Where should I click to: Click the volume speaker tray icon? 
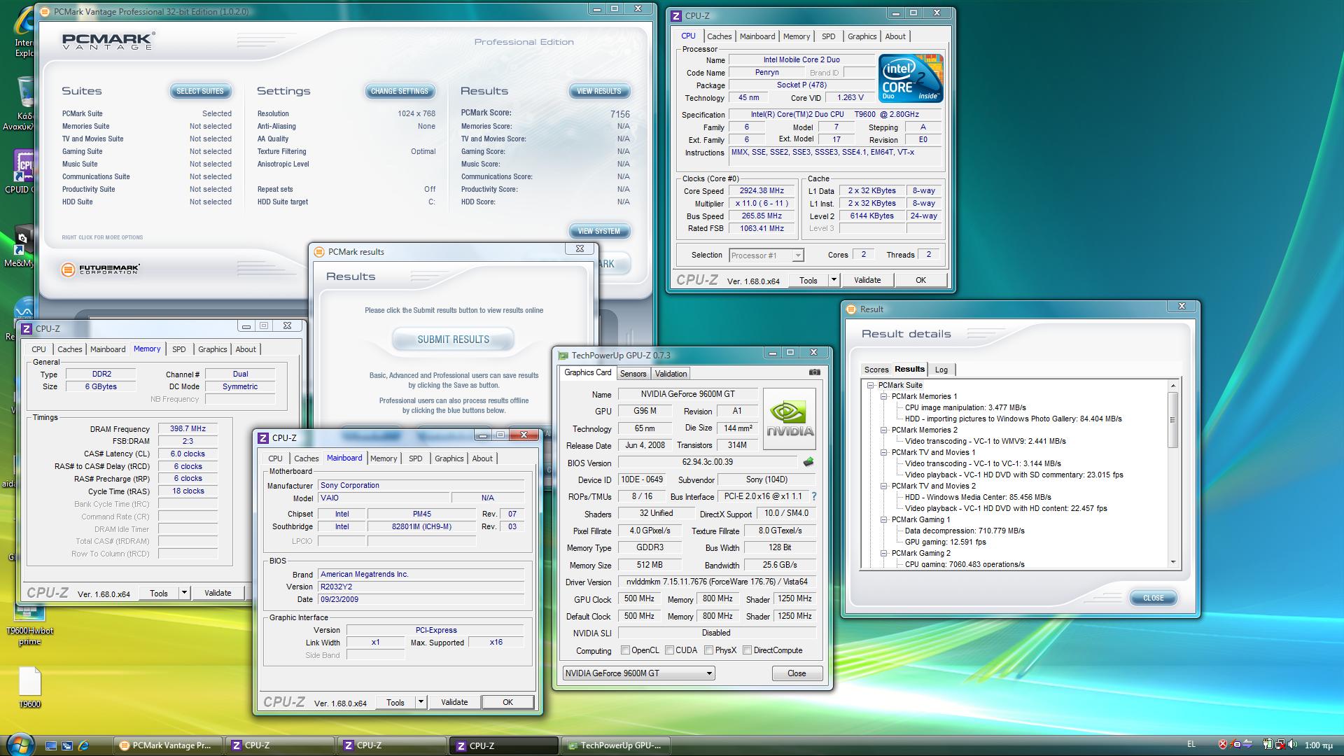[1292, 744]
